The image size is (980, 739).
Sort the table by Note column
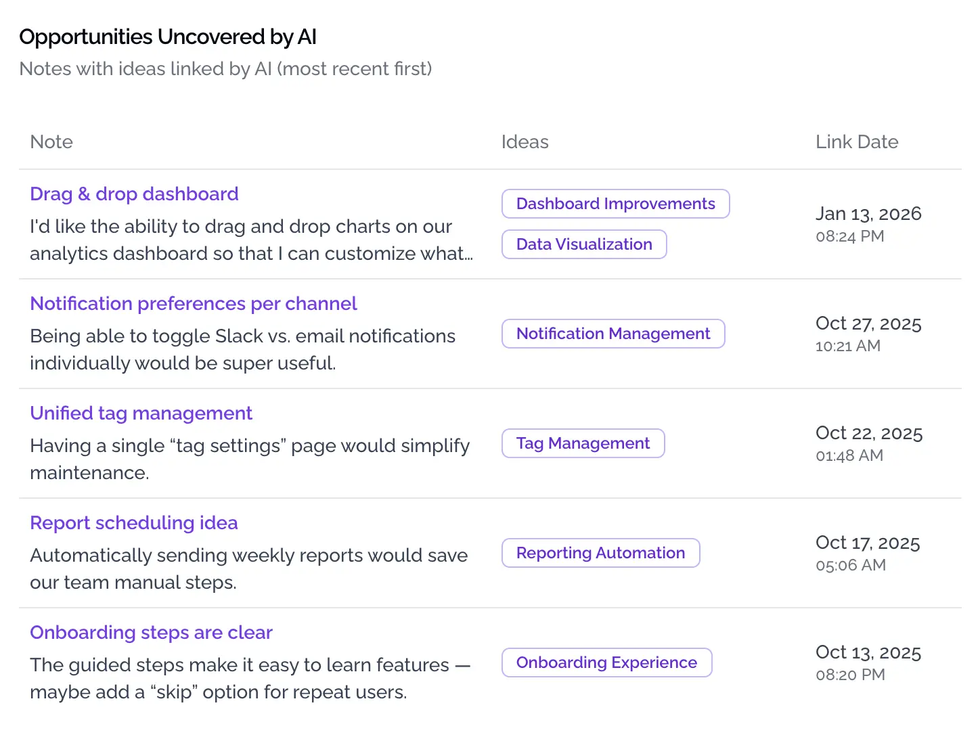(x=51, y=141)
